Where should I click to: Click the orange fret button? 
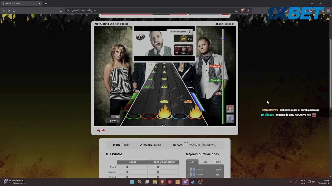pyautogui.click(x=196, y=116)
